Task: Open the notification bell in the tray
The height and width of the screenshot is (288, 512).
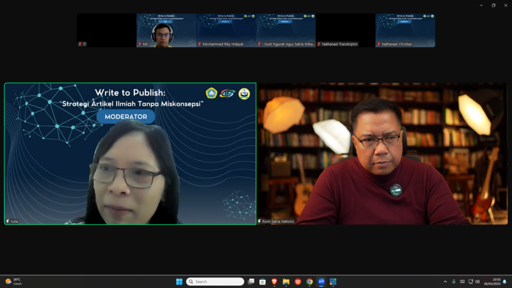Action: (504, 281)
